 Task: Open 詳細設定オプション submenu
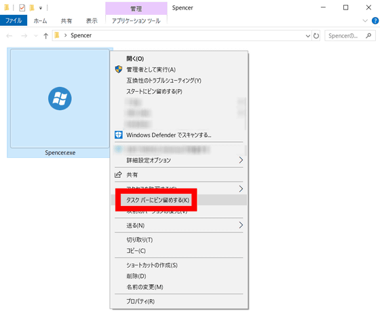pyautogui.click(x=179, y=160)
